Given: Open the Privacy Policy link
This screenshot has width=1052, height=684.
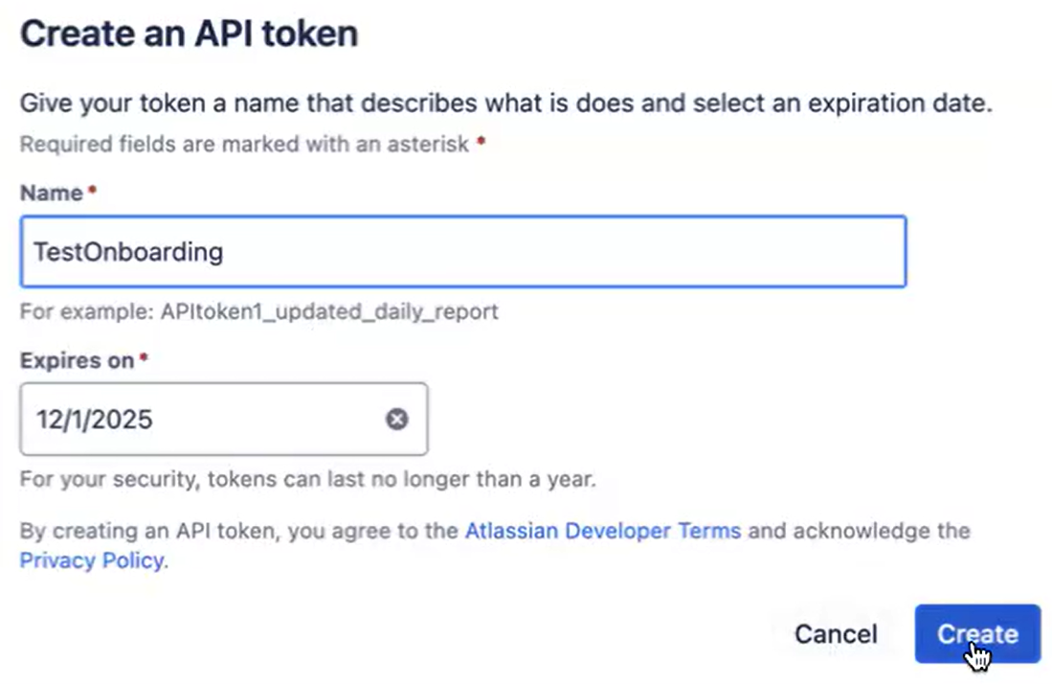Looking at the screenshot, I should 91,560.
